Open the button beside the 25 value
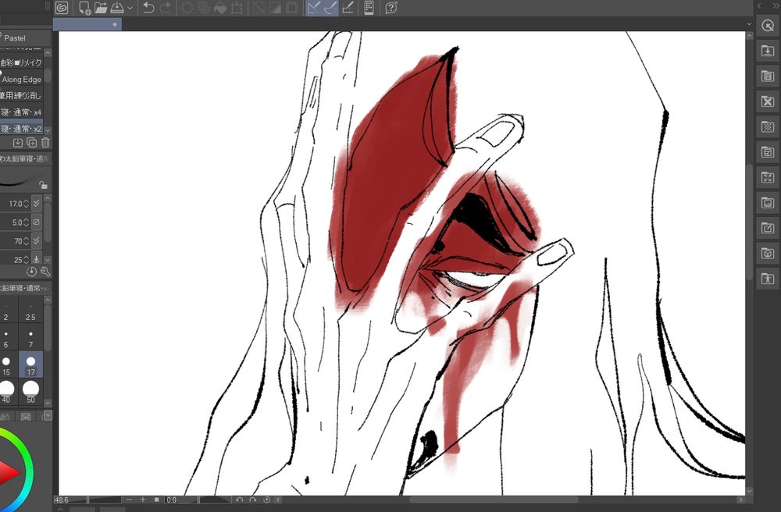Screen dimensions: 781x512 coord(37,259)
